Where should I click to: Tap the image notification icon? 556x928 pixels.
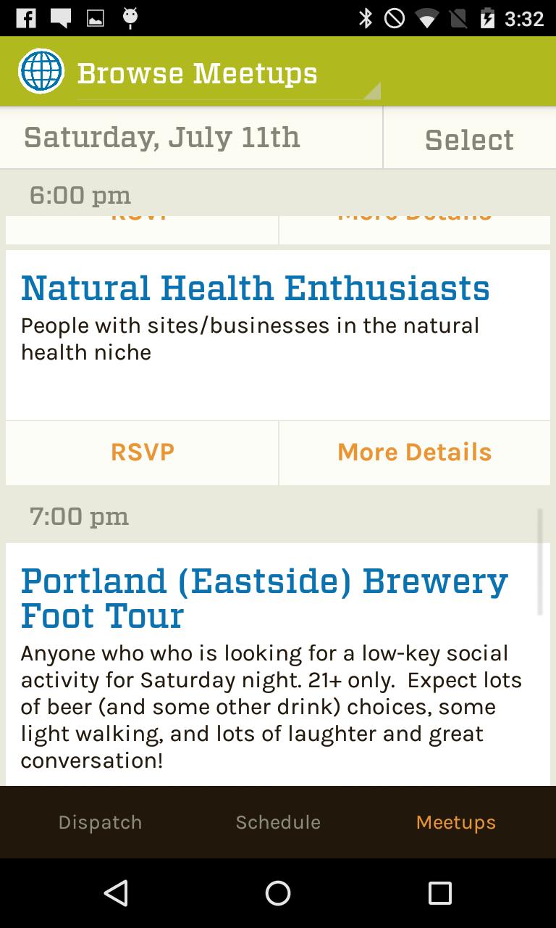(96, 18)
